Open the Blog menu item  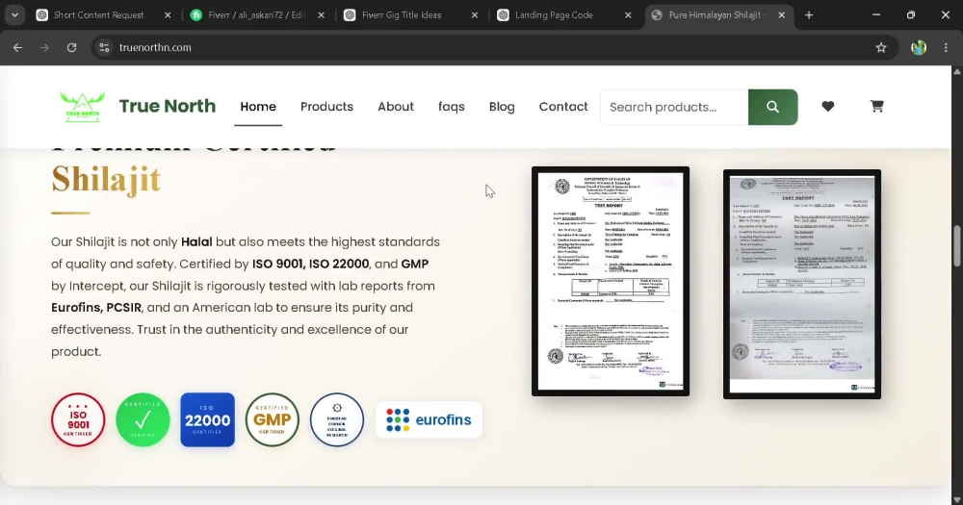pyautogui.click(x=502, y=107)
